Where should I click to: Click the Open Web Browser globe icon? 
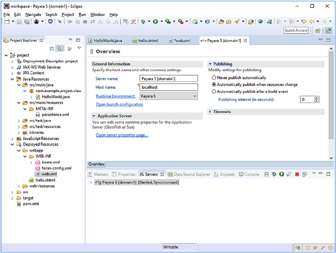point(260,21)
